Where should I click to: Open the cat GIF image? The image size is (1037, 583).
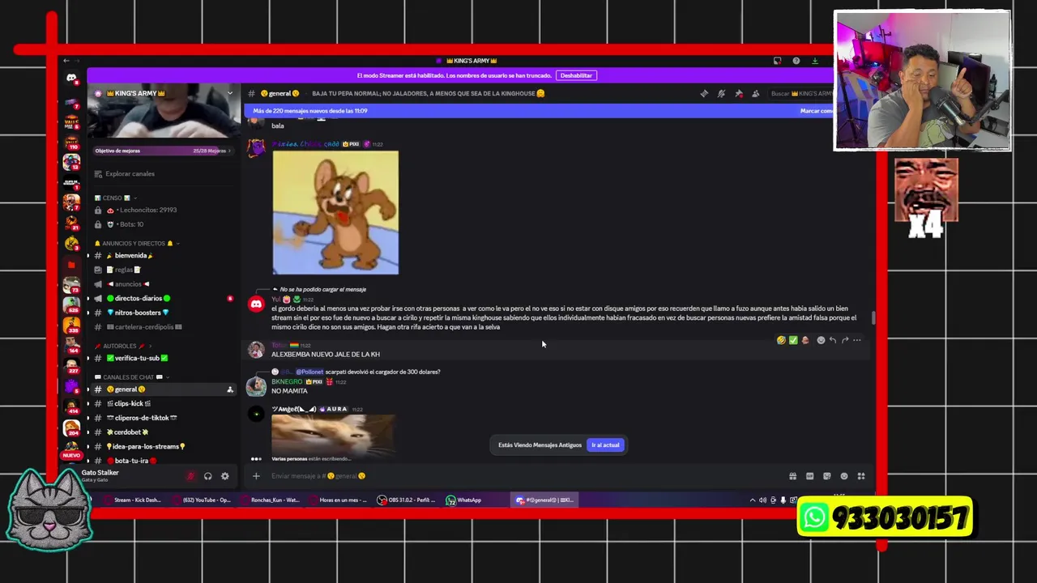pyautogui.click(x=333, y=436)
